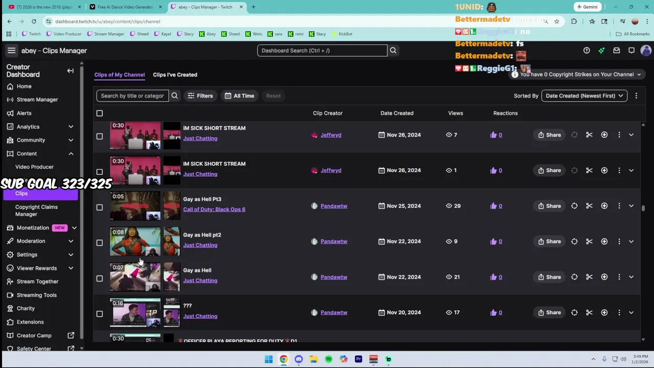654x368 pixels.
Task: Open the whispers chat bubble icon
Action: pos(632,51)
